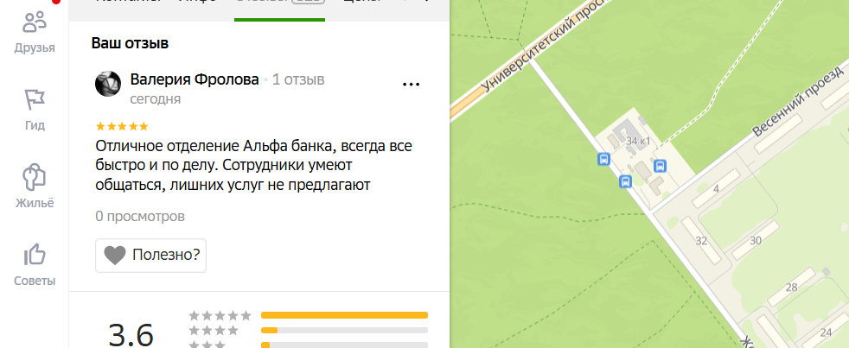Click the '1 отзыв' count next to the author

[297, 79]
